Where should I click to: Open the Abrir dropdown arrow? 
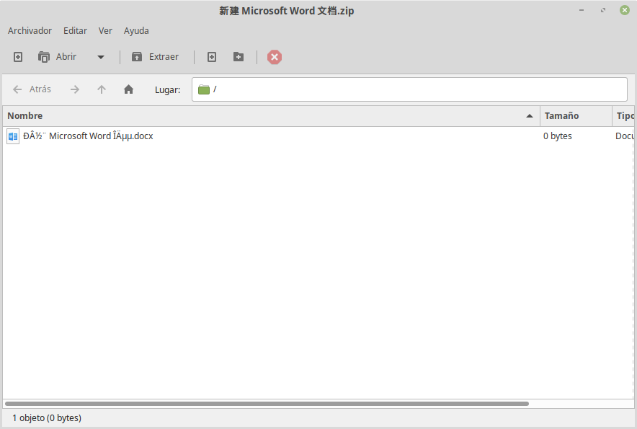click(100, 56)
